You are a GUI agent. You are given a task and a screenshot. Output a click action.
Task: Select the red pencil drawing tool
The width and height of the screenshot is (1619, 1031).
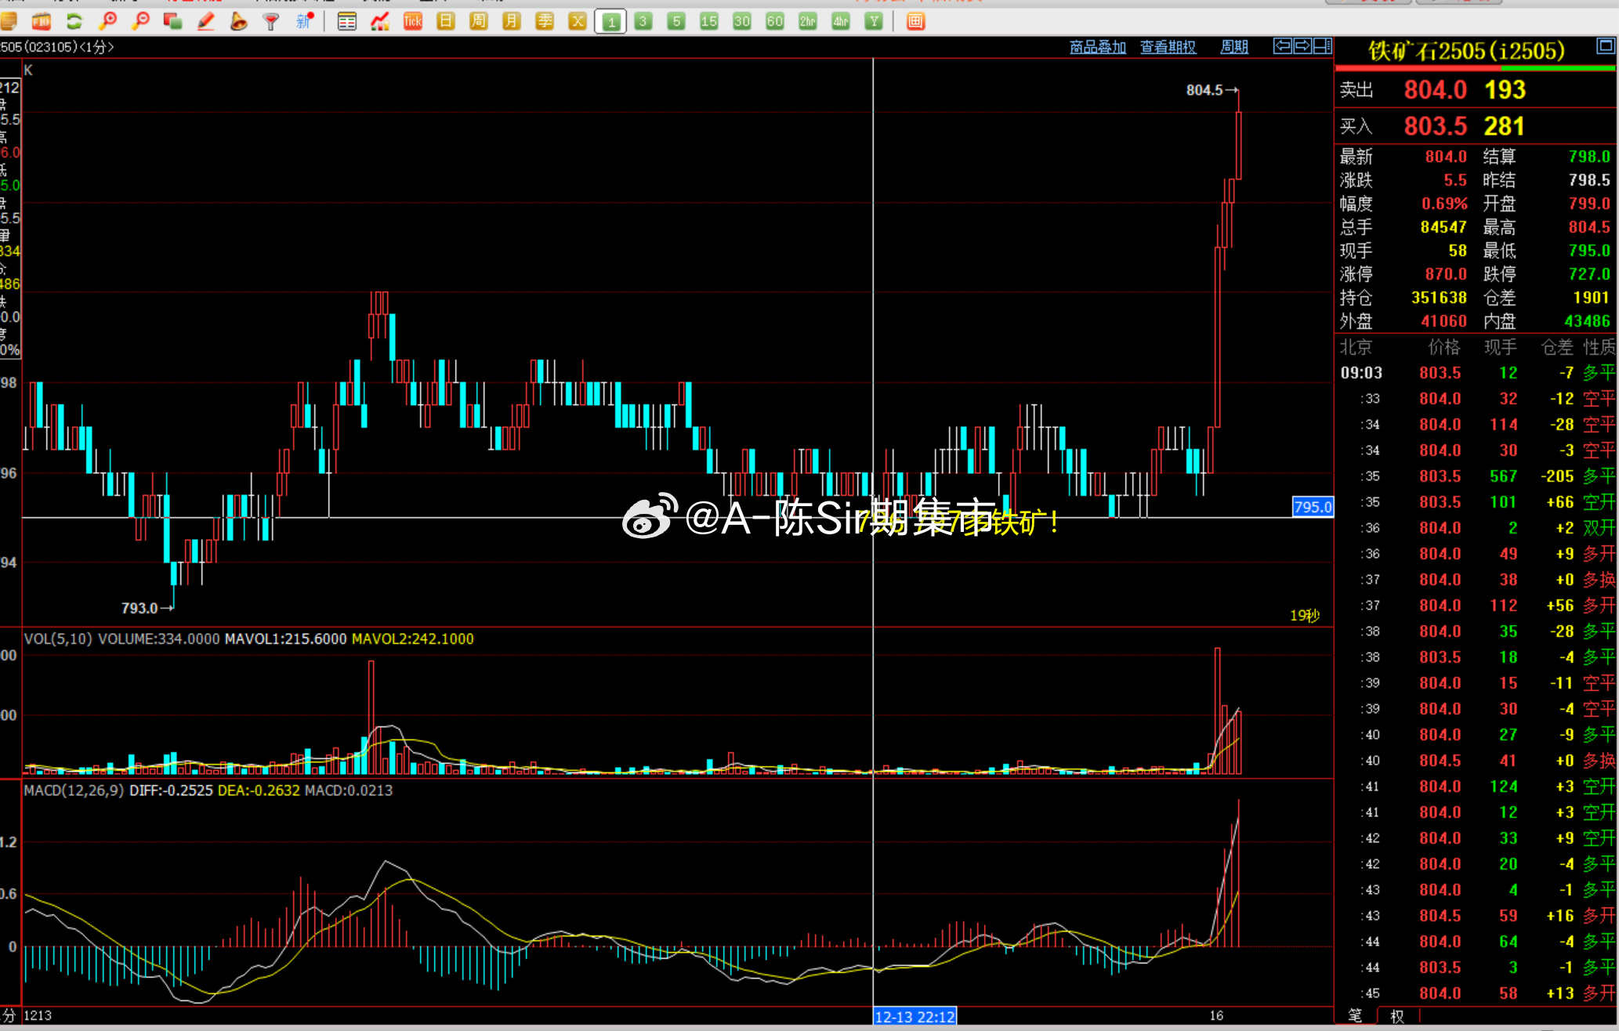click(x=206, y=21)
